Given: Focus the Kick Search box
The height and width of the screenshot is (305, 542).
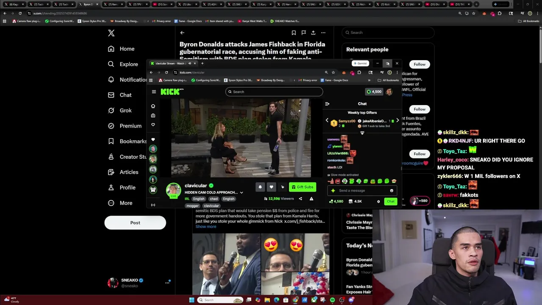Looking at the screenshot, I should click(274, 91).
